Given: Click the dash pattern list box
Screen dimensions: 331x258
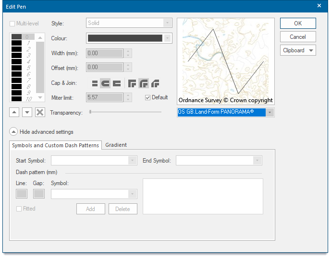Looking at the screenshot, I should [203, 197].
